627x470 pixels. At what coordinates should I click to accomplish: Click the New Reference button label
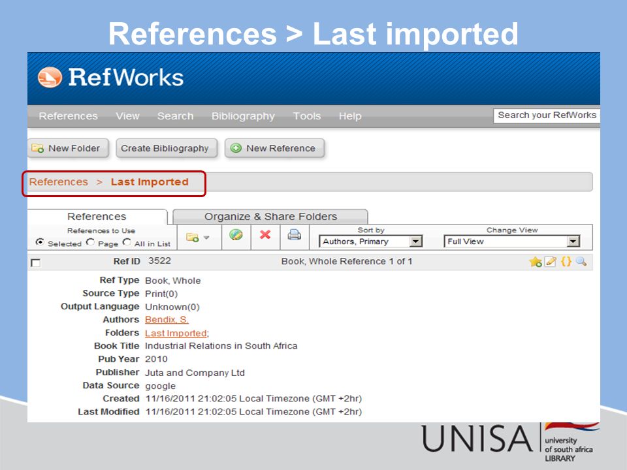click(x=281, y=148)
